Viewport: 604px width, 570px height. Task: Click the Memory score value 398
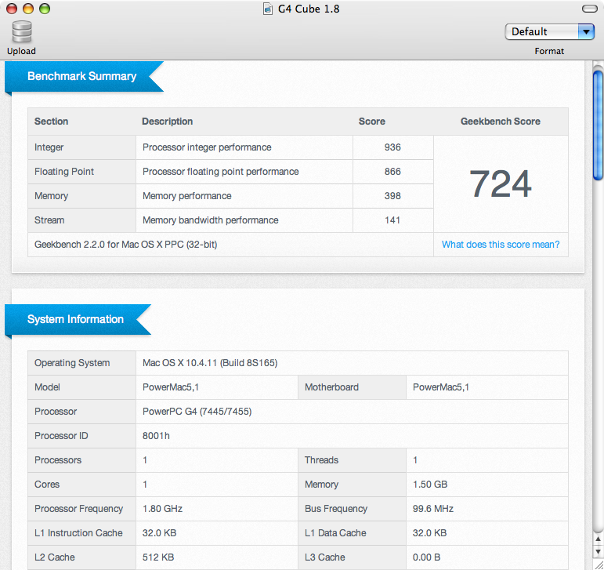[392, 196]
